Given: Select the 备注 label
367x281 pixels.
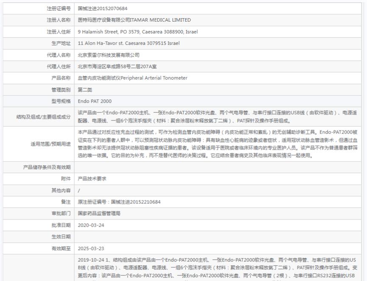Looking at the screenshot, I should 66,202.
